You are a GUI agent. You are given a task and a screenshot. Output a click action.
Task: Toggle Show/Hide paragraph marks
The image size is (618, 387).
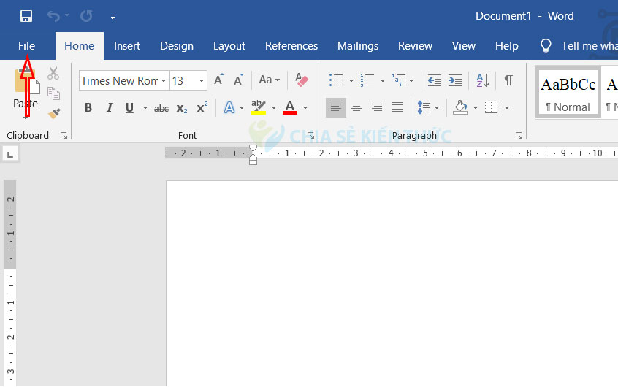click(508, 80)
